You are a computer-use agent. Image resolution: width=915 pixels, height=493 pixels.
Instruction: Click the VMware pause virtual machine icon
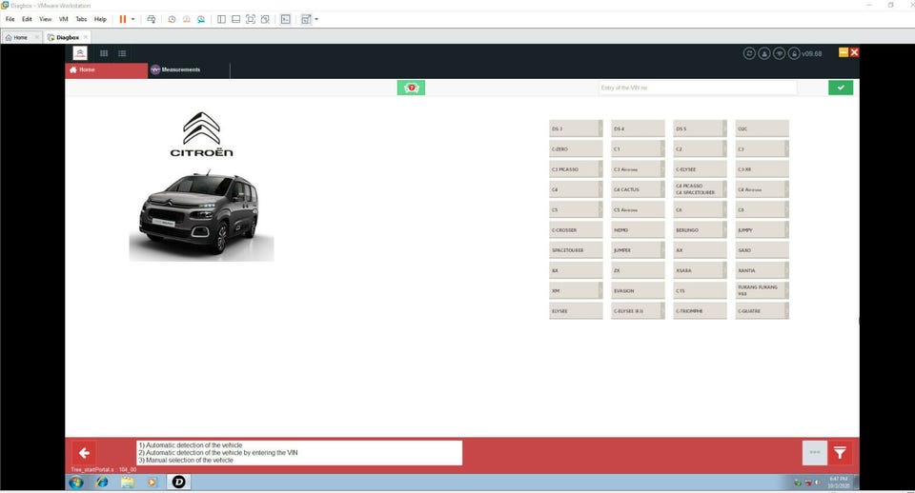[122, 19]
